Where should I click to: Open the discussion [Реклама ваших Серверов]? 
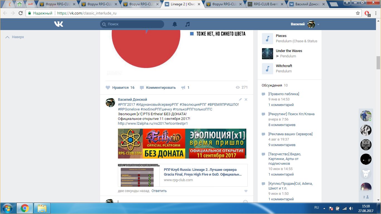(290, 134)
